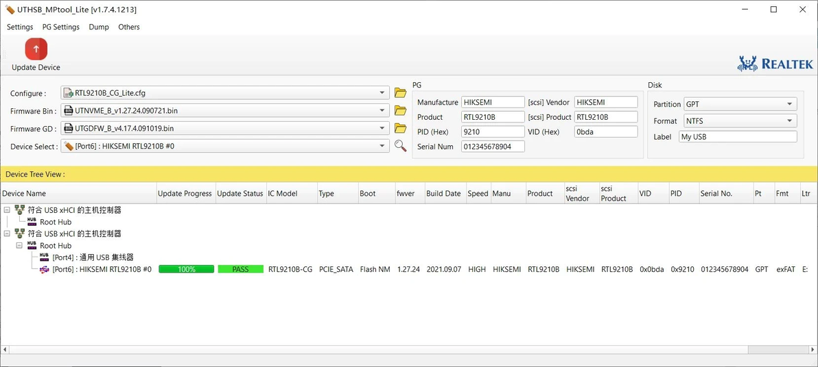Click the app icon in title bar

pyautogui.click(x=10, y=10)
